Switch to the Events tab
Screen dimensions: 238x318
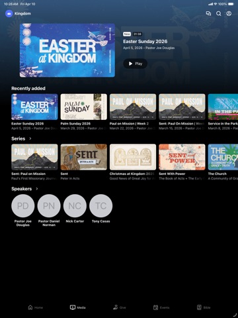(161, 307)
